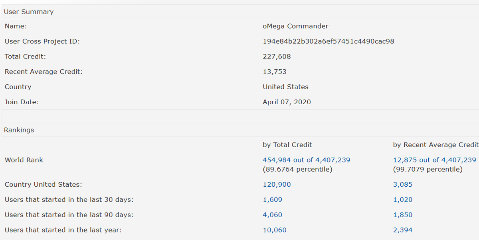Click the Join Date: field label

[22, 102]
